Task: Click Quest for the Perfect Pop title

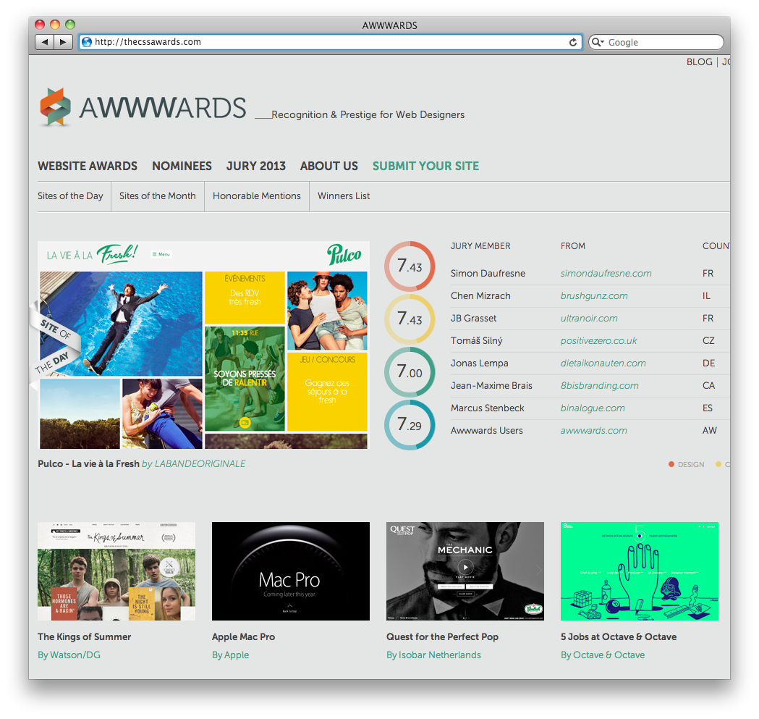Action: coord(442,636)
